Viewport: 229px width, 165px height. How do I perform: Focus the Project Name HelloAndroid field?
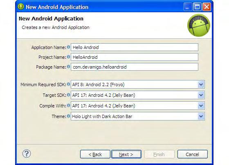point(135,57)
